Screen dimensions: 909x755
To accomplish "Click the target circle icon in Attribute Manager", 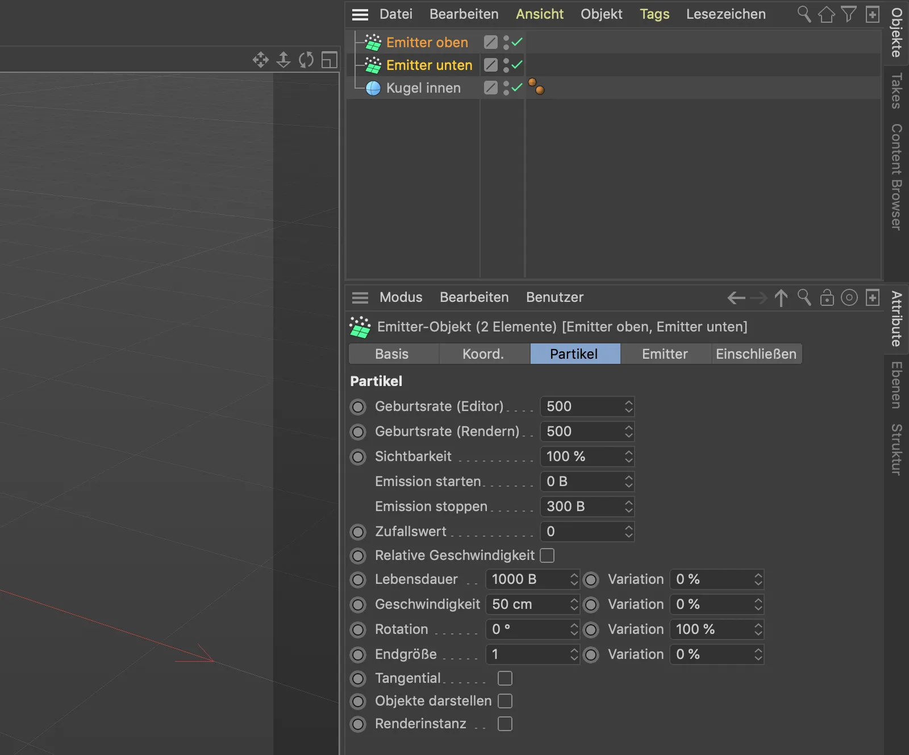I will (849, 297).
